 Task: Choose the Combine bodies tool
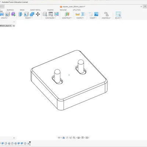coord(32,14)
